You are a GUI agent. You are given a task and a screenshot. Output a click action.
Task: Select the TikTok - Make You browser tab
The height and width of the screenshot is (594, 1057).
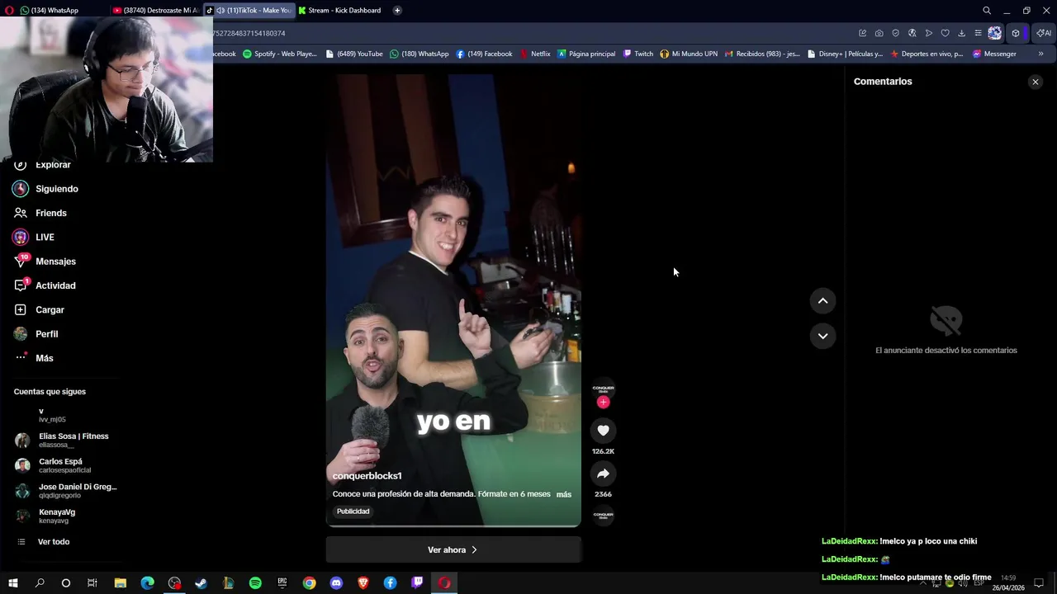[x=249, y=10]
